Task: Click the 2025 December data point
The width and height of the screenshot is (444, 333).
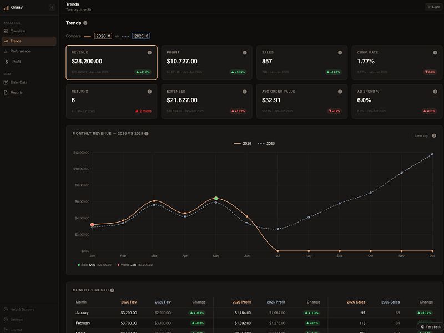Action: coord(432,154)
